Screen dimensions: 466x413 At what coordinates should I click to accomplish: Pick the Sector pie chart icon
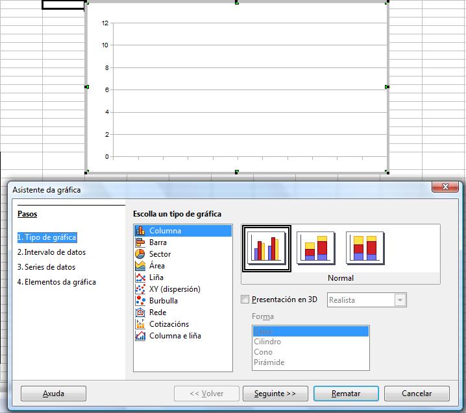[140, 254]
